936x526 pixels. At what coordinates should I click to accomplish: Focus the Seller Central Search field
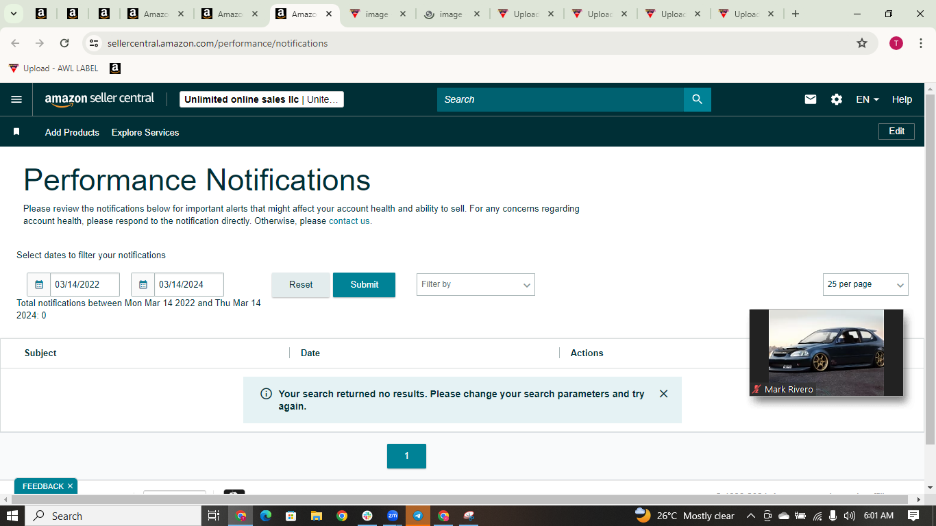pos(561,99)
